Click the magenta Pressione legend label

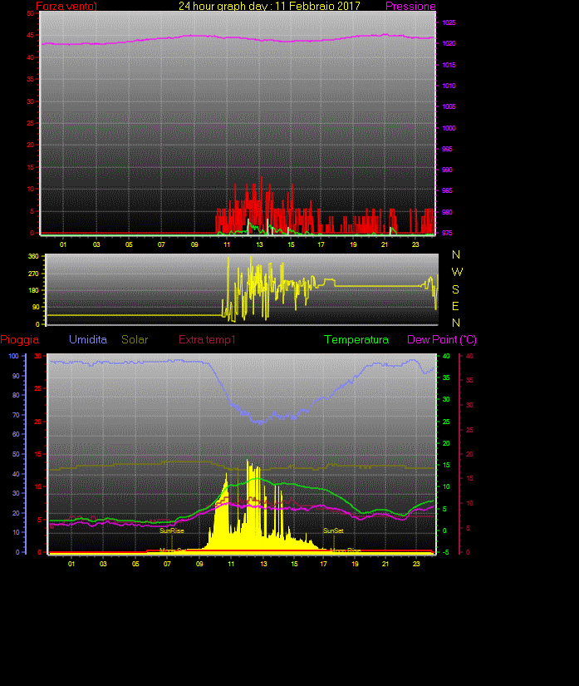(x=410, y=7)
